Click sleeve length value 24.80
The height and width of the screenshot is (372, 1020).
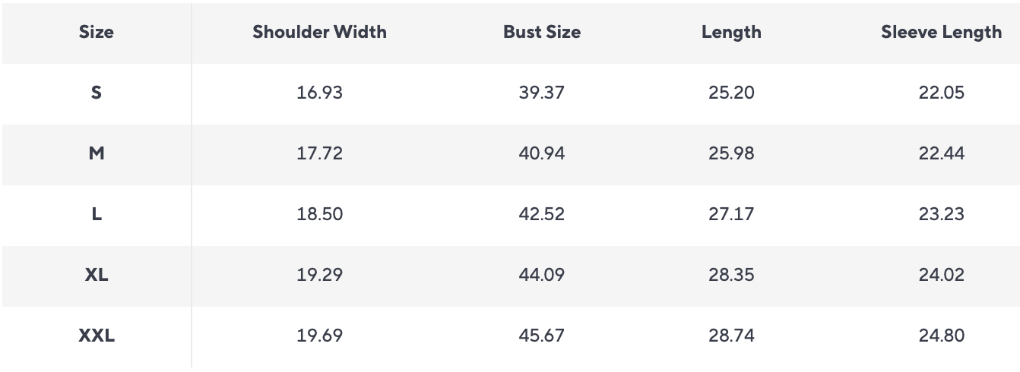click(x=941, y=336)
